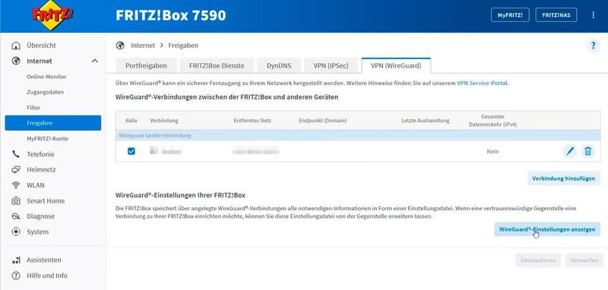Click the Übernehmen button
Viewport: 608px width, 290px height.
coord(538,260)
